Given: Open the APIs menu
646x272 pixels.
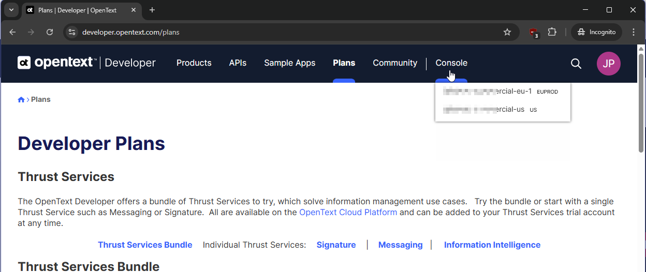Looking at the screenshot, I should [238, 63].
